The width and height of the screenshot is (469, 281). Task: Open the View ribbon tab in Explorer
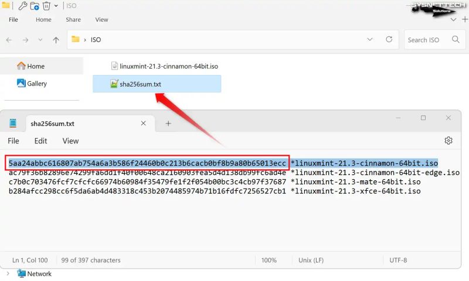101,20
